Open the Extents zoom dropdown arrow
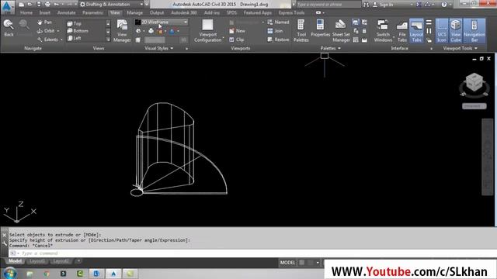Screen dimensions: 497x279 [61, 40]
